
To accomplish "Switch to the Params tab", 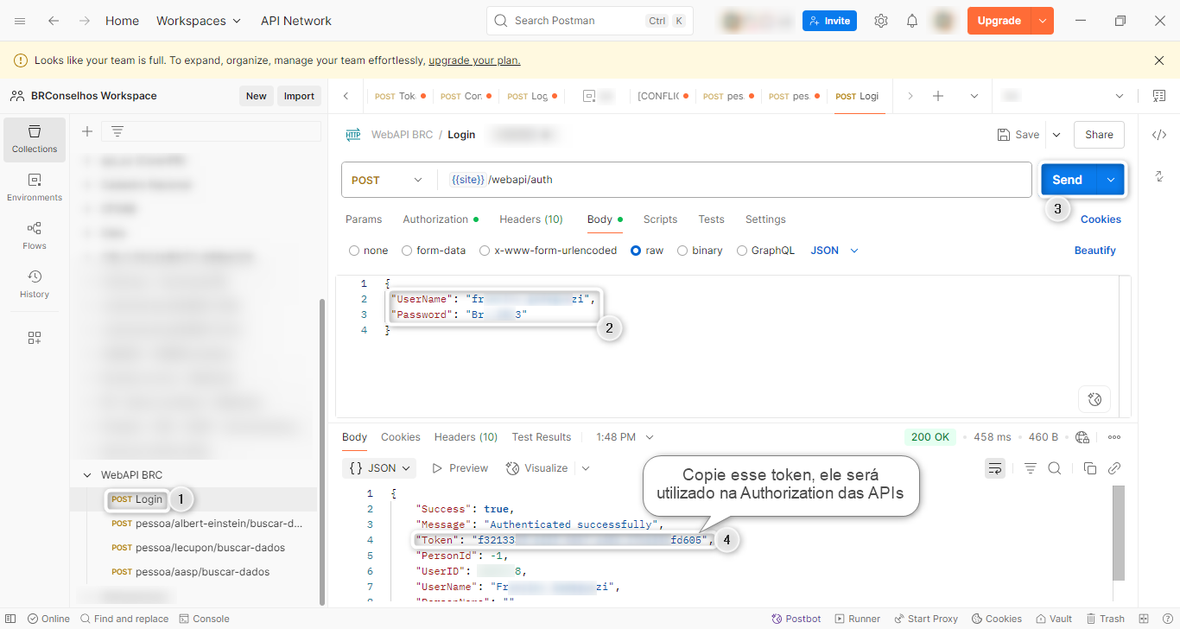I will pyautogui.click(x=364, y=219).
